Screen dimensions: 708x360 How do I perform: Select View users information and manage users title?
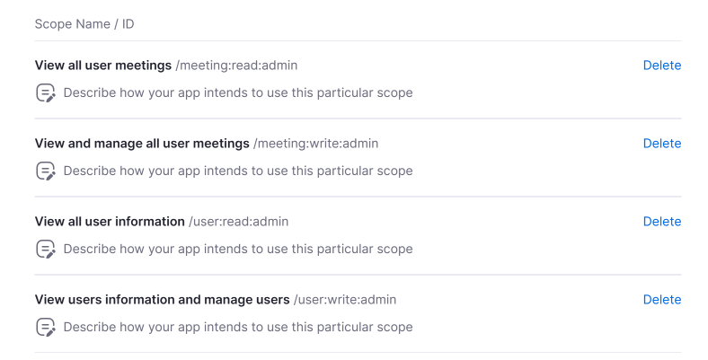[162, 300]
